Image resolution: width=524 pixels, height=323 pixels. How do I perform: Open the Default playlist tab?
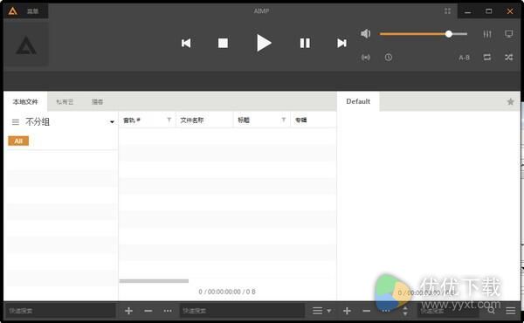358,101
